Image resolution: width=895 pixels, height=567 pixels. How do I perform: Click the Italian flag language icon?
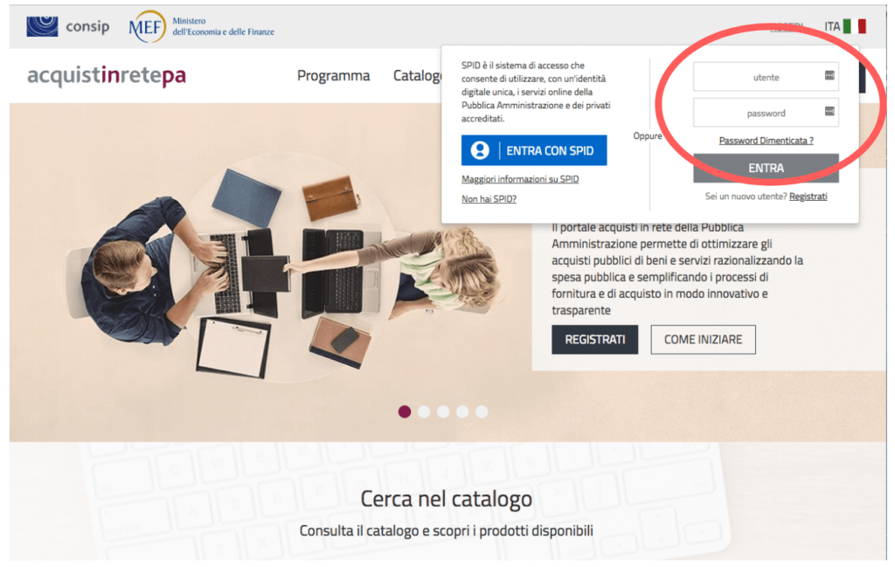(855, 26)
